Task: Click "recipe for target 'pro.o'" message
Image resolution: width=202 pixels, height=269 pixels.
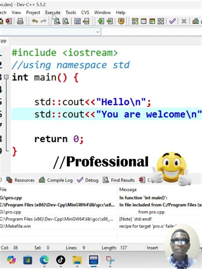Action: point(148,226)
